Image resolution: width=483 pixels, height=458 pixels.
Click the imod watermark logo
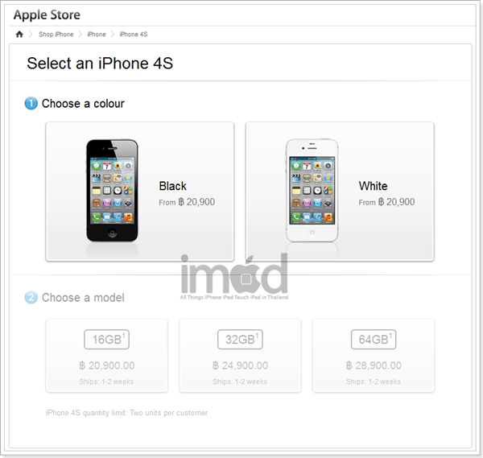click(x=234, y=276)
